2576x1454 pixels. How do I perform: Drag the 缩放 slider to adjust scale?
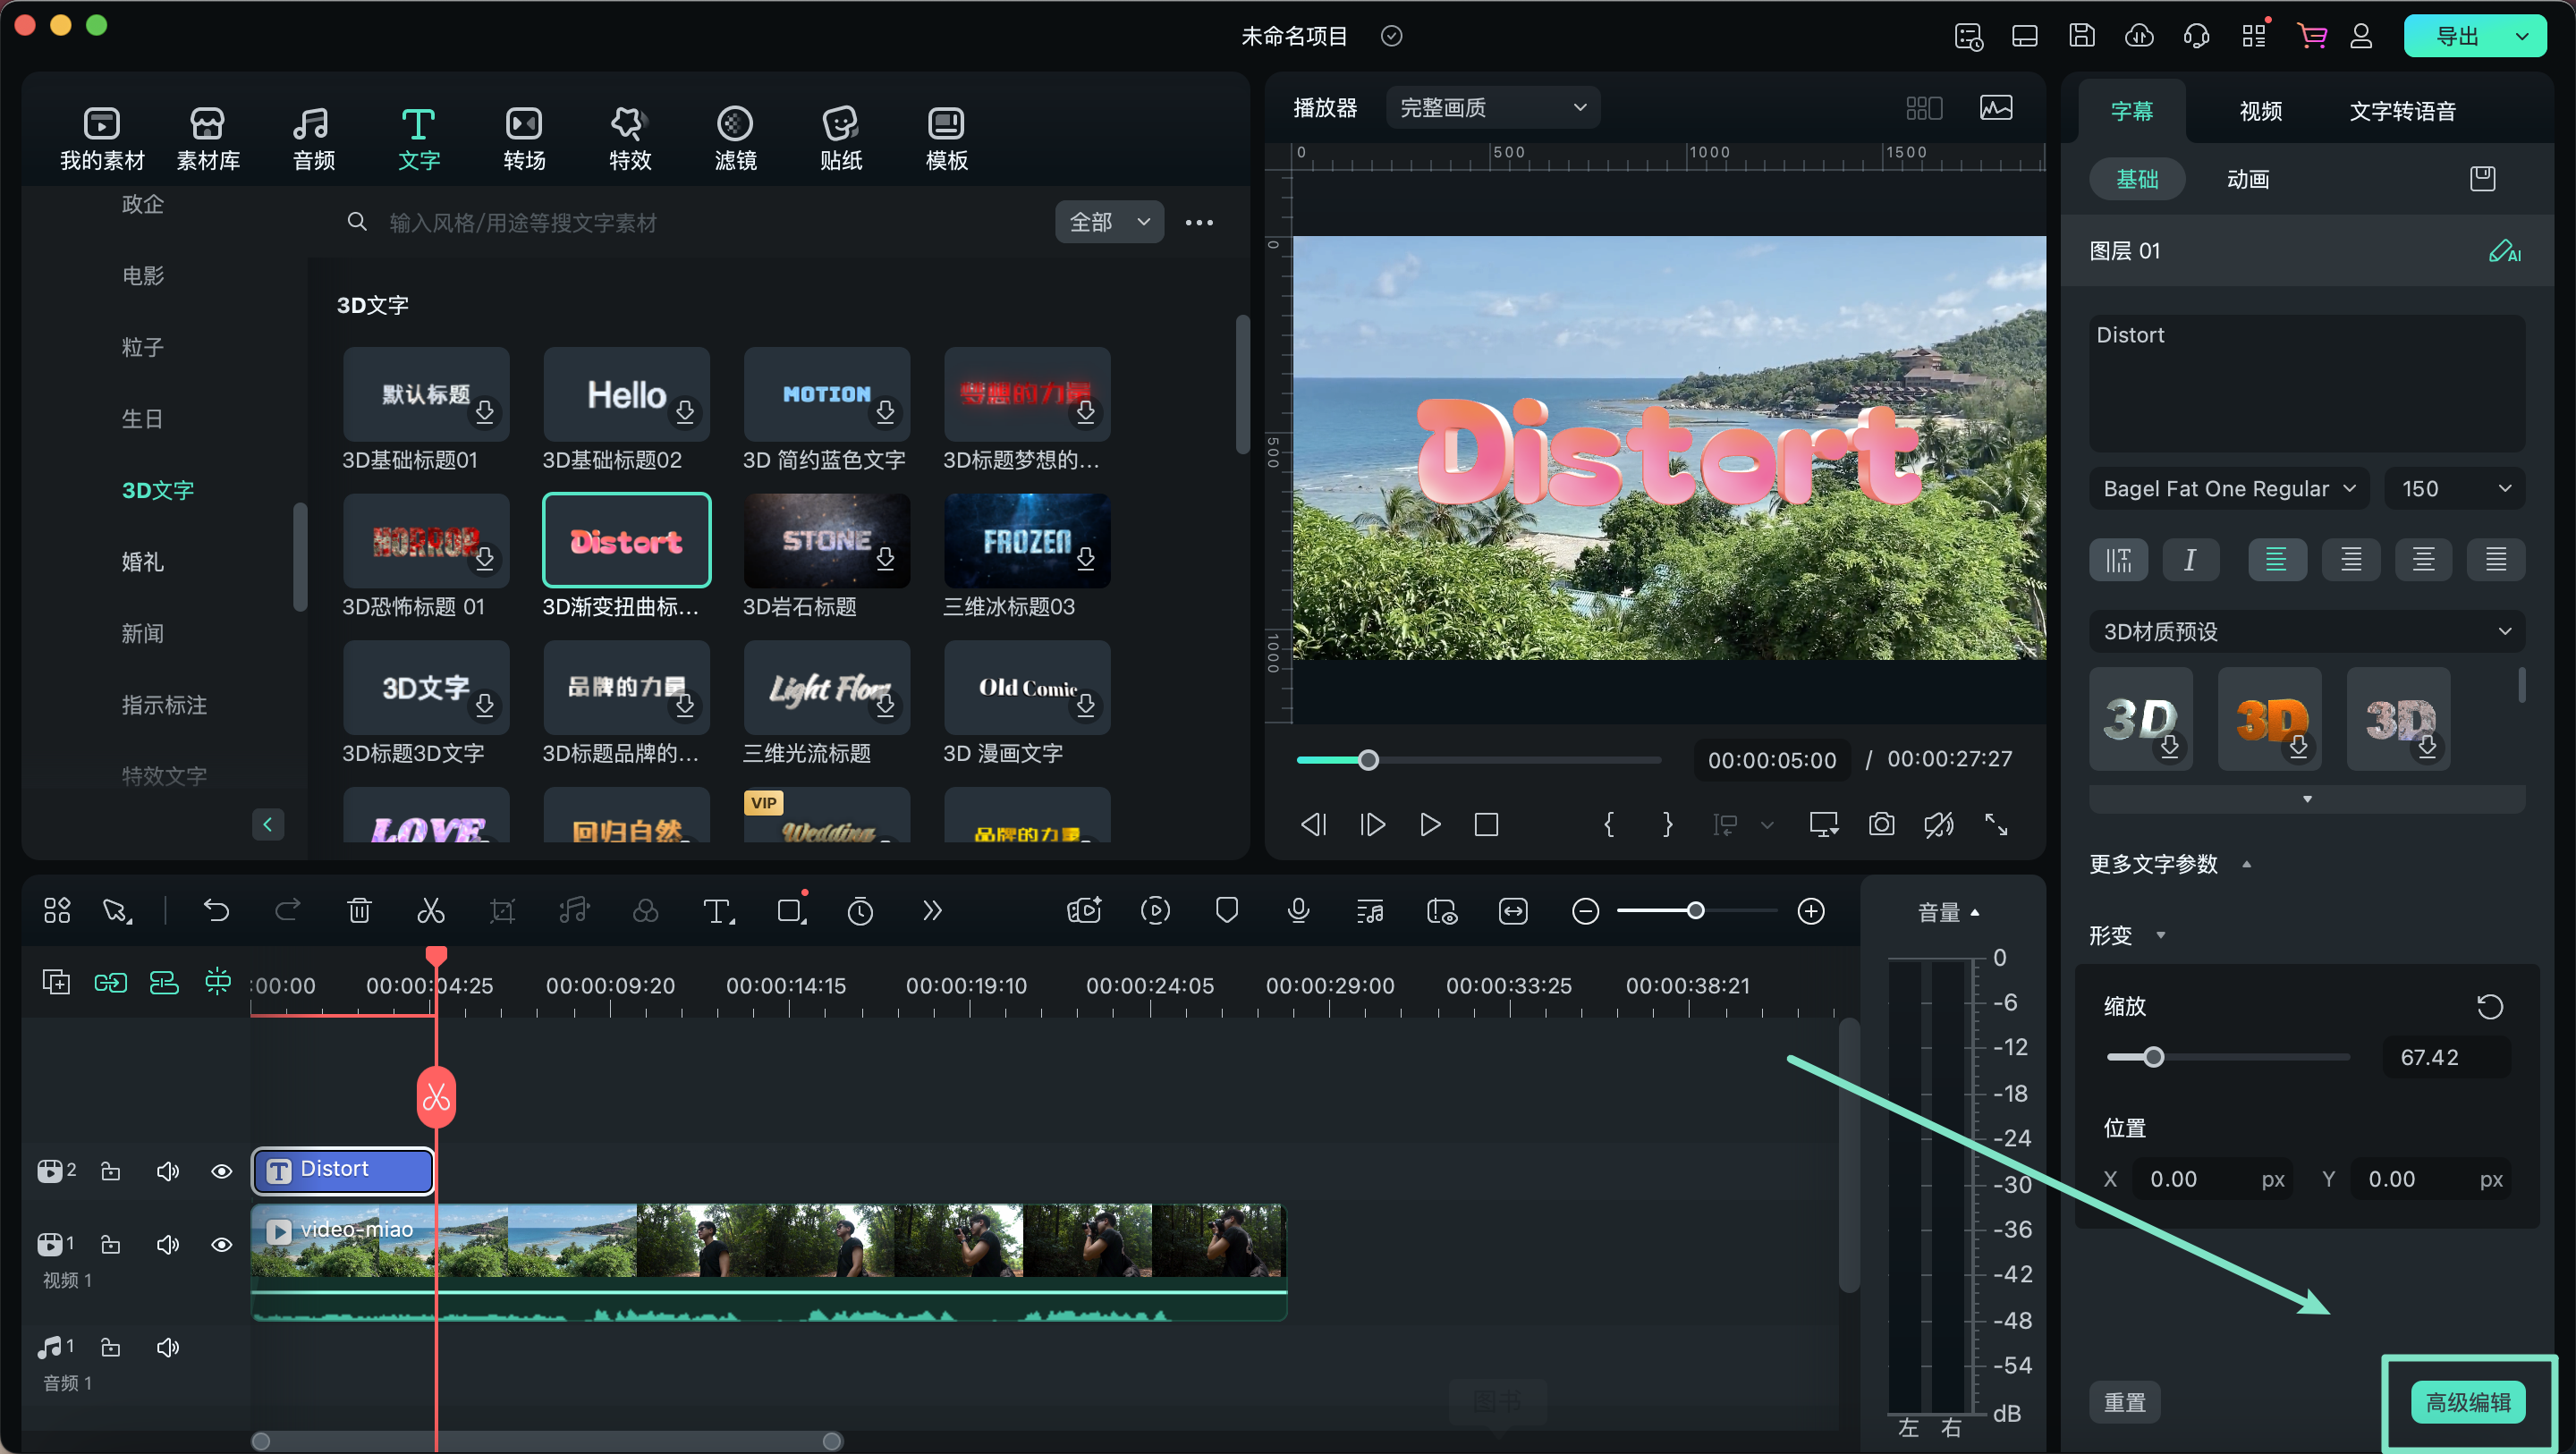coord(2151,1056)
